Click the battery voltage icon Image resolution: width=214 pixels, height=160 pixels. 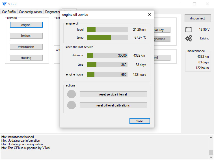click(x=189, y=30)
